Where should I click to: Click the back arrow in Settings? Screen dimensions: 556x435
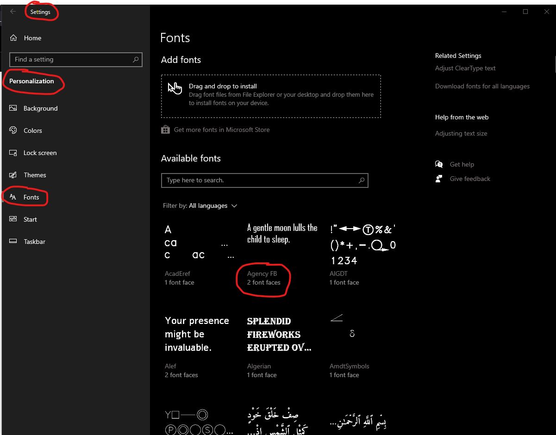tap(13, 12)
